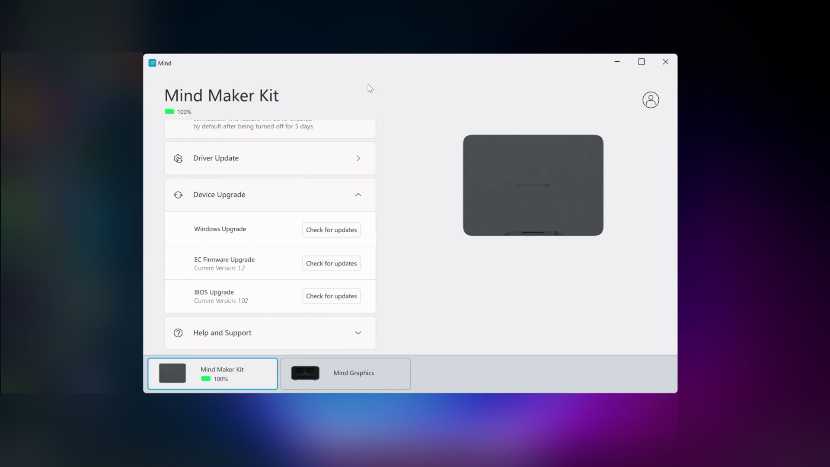Screen dimensions: 830x467
Task: Check for updates for EC Firmware Upgrade
Action: point(331,263)
